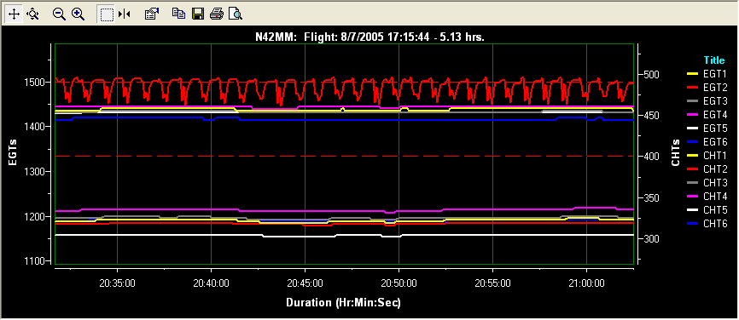The width and height of the screenshot is (739, 320).
Task: Open chart properties editor icon
Action: 151,14
